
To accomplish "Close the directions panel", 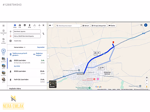I will coord(43,25).
